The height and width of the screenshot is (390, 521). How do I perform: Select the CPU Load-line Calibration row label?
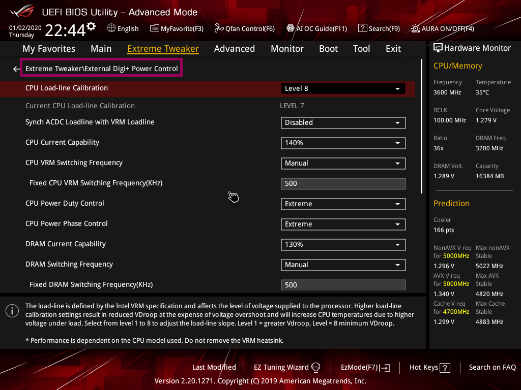coord(67,88)
